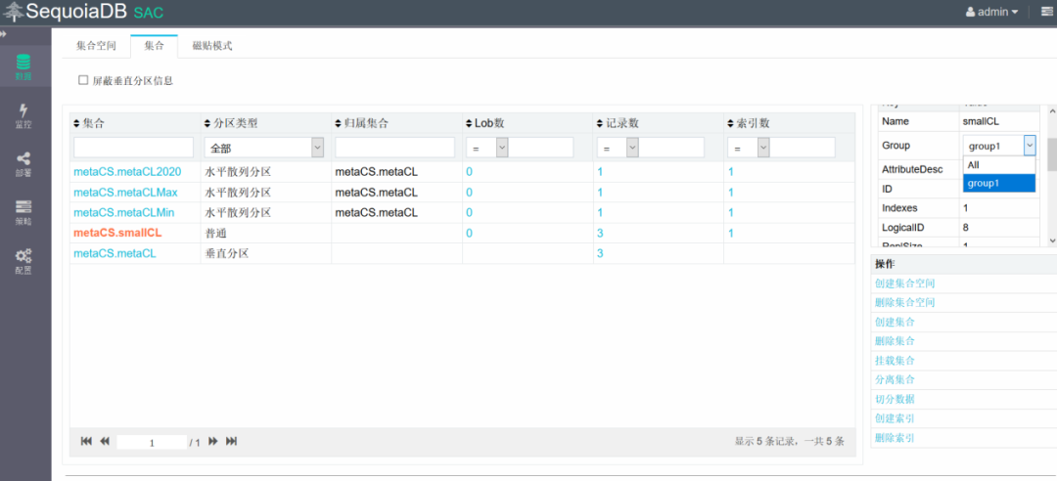Sort by 归属集合 column arrow icon
This screenshot has width=1057, height=481.
pos(339,124)
